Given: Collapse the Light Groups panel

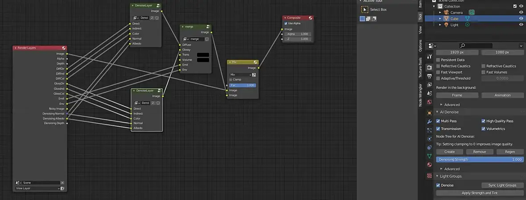Looking at the screenshot, I should [437, 176].
